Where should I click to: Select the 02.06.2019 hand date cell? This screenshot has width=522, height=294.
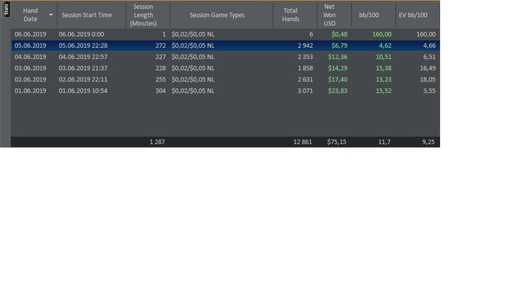coord(31,79)
